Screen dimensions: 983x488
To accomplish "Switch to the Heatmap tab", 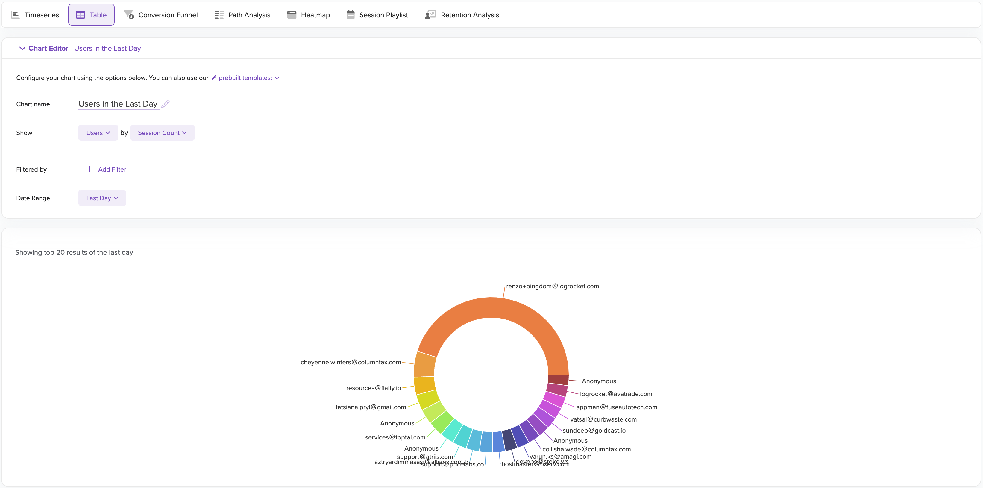I will [x=308, y=15].
